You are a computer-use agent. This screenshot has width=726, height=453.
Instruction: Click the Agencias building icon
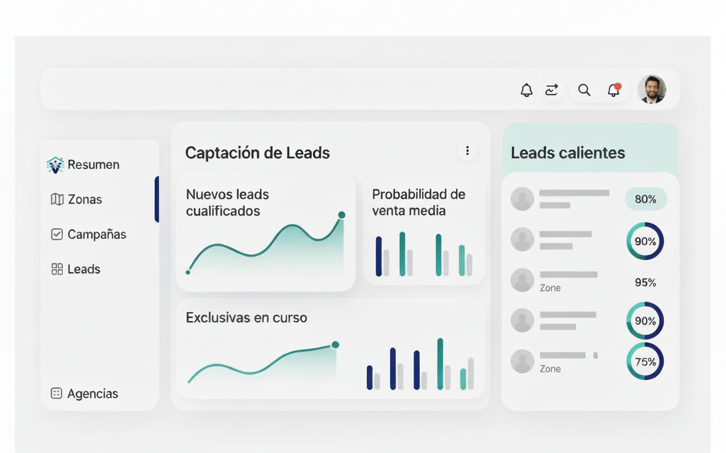(56, 394)
